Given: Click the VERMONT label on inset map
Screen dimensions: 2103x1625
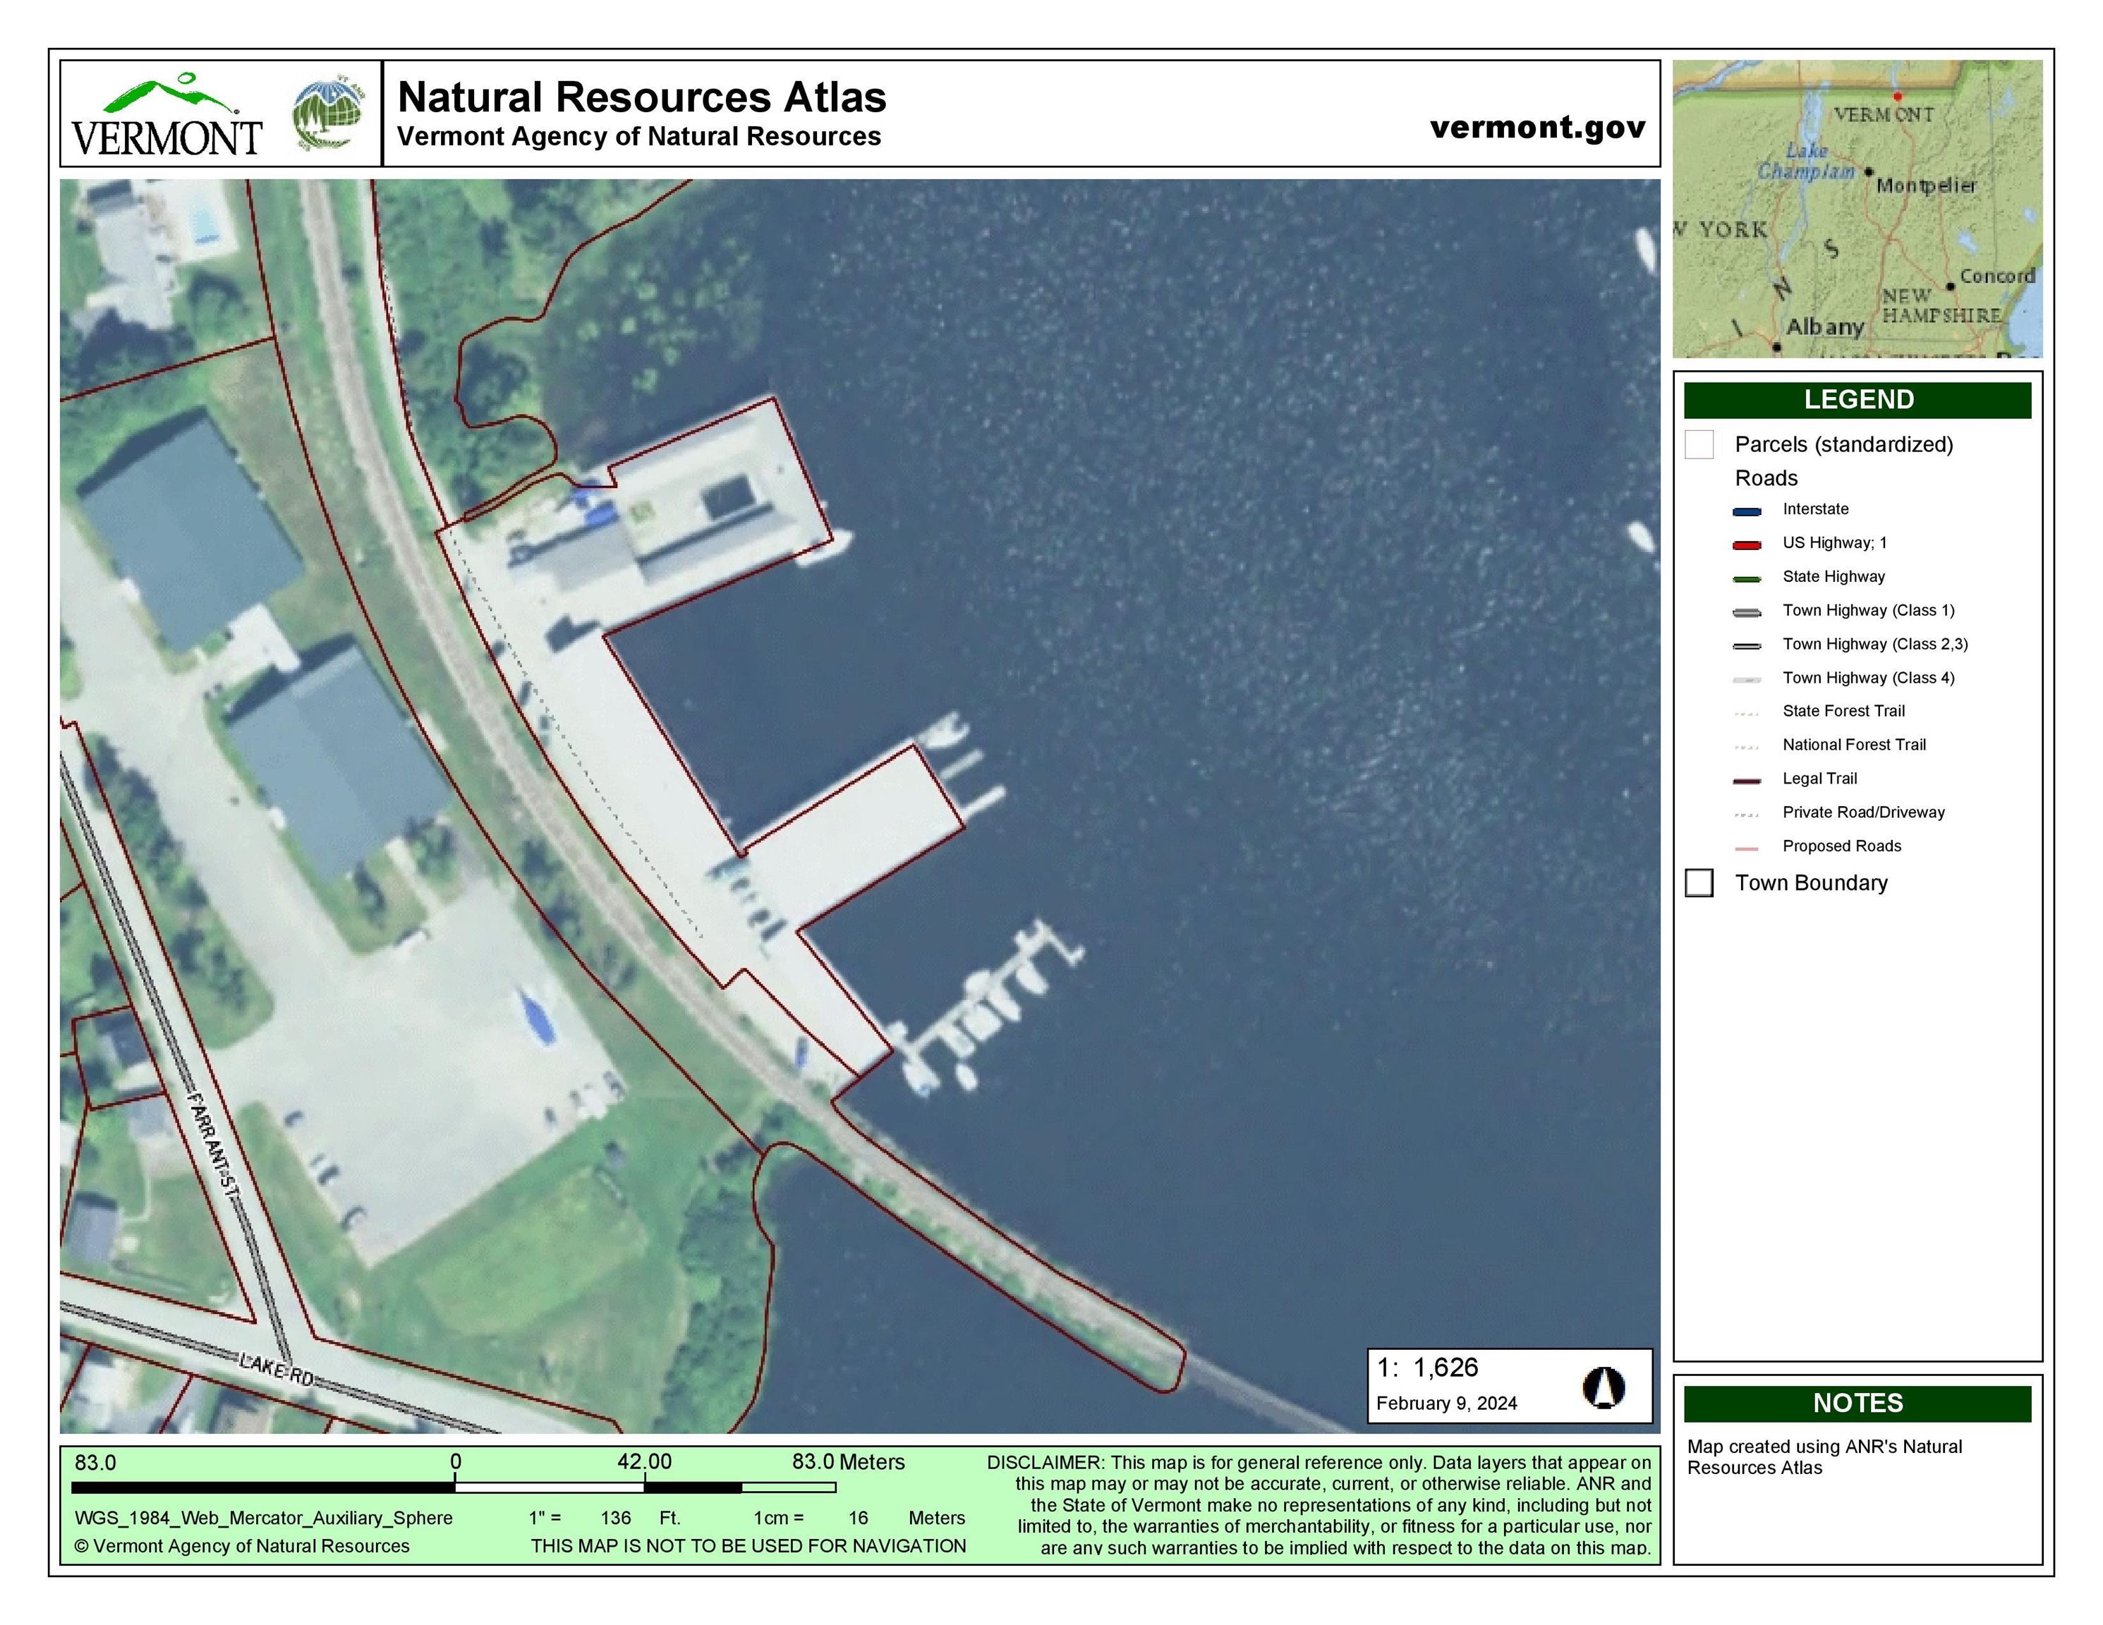Looking at the screenshot, I should click(x=1884, y=114).
